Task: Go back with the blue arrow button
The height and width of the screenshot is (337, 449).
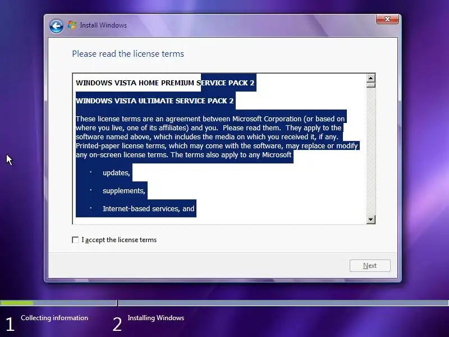Action: (56, 26)
